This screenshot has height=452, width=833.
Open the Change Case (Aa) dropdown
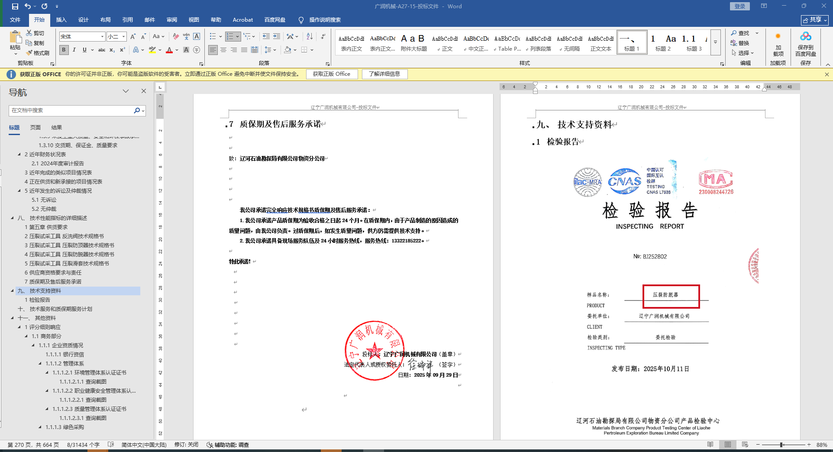[158, 37]
